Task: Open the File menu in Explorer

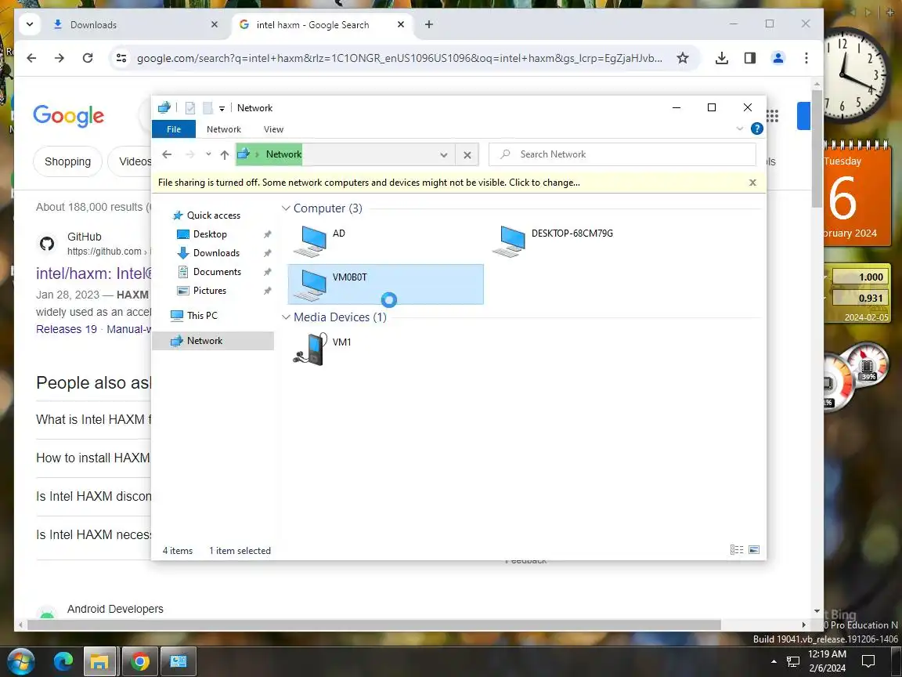Action: (x=174, y=129)
